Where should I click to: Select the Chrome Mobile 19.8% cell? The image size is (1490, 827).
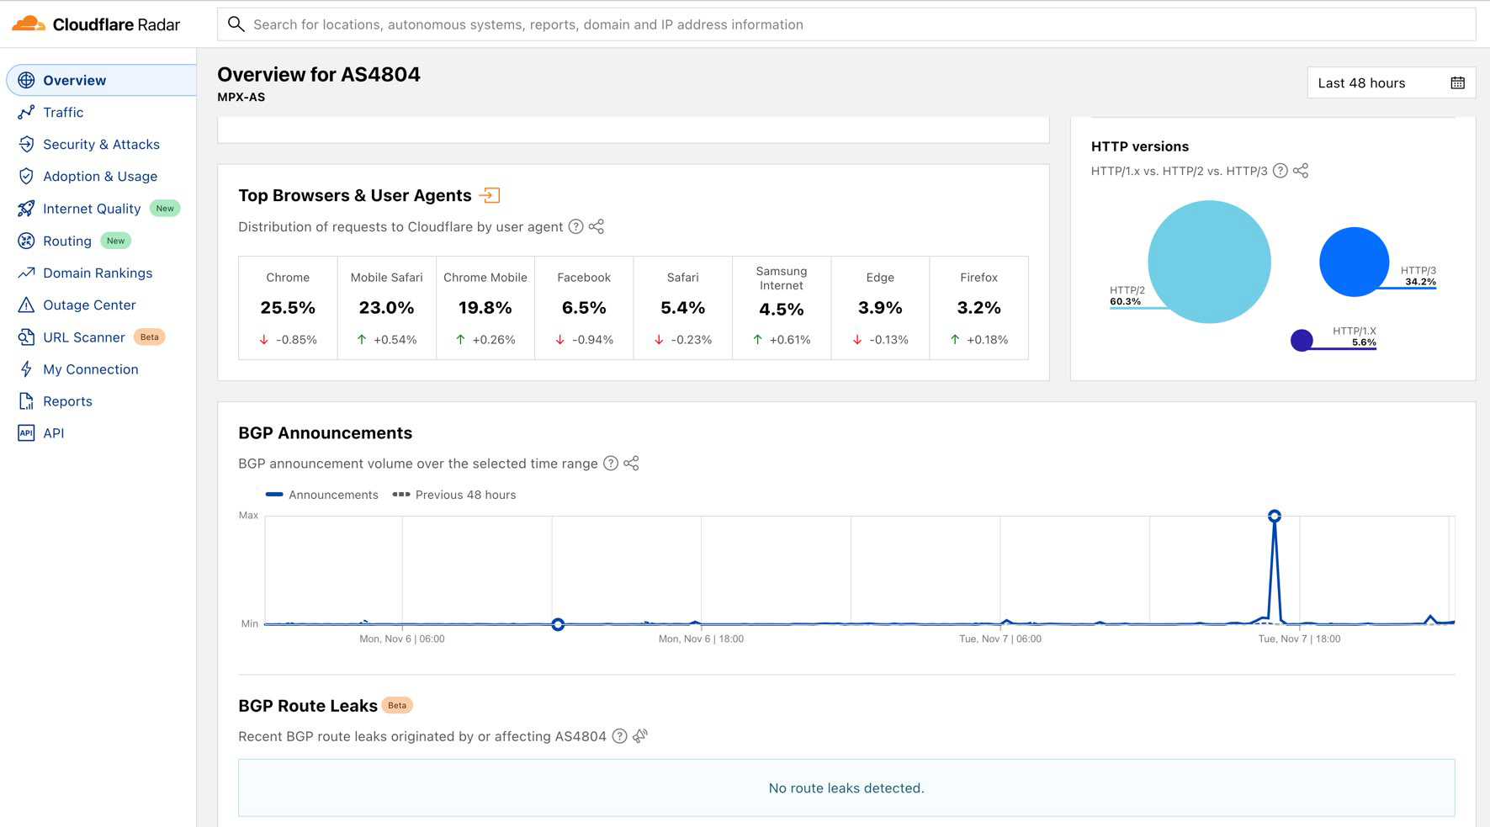click(x=485, y=308)
